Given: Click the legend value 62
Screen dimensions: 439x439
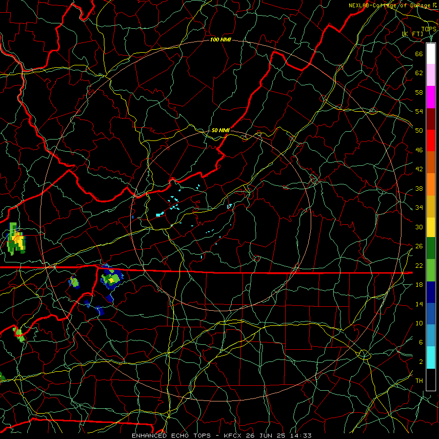Looking at the screenshot, I should [419, 73].
